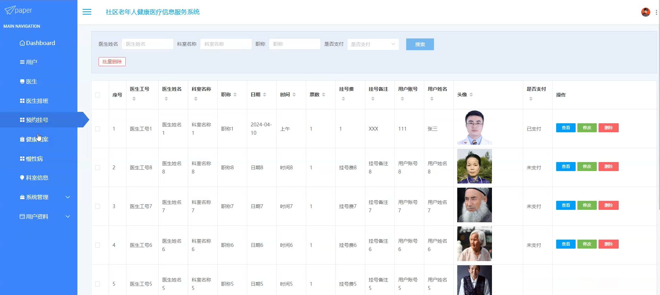
Task: Open Dashboard in the sidebar
Action: 39,43
